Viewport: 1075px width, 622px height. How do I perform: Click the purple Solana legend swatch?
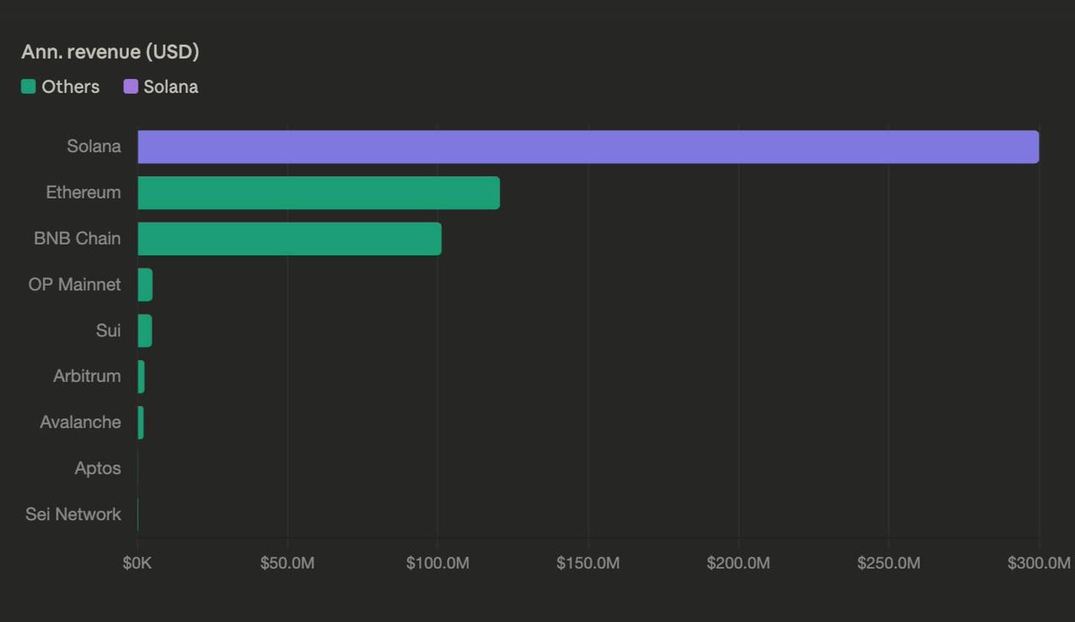click(x=131, y=87)
